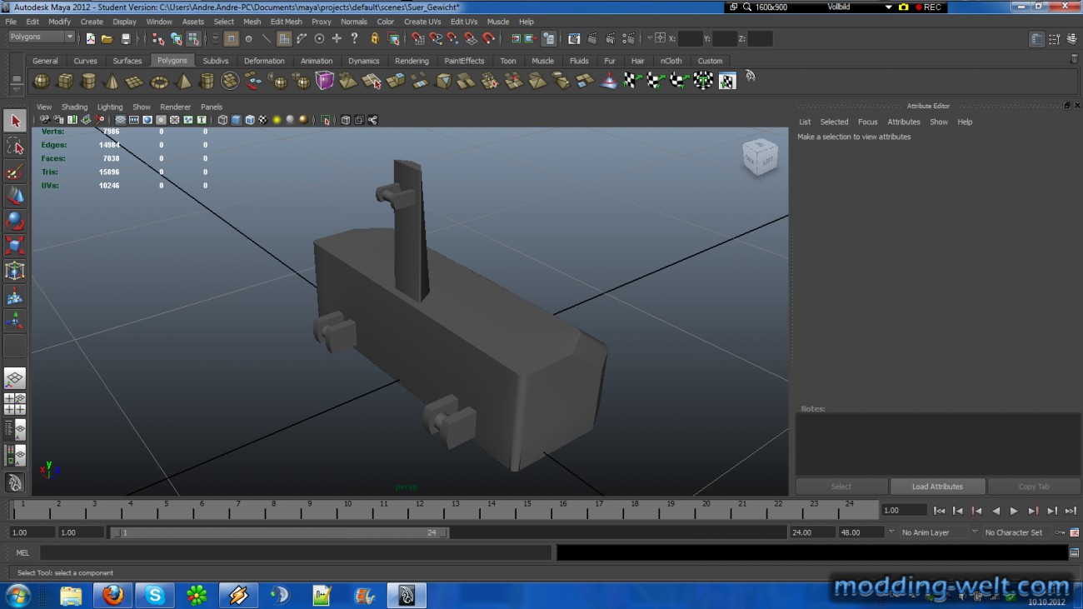
Task: Choose the Lasso Select tool in toolbox
Action: click(x=15, y=147)
